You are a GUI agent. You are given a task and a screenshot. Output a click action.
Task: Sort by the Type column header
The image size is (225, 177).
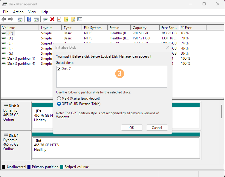coord(72,28)
